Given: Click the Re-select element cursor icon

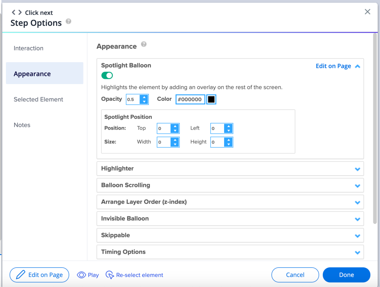Looking at the screenshot, I should (x=110, y=275).
